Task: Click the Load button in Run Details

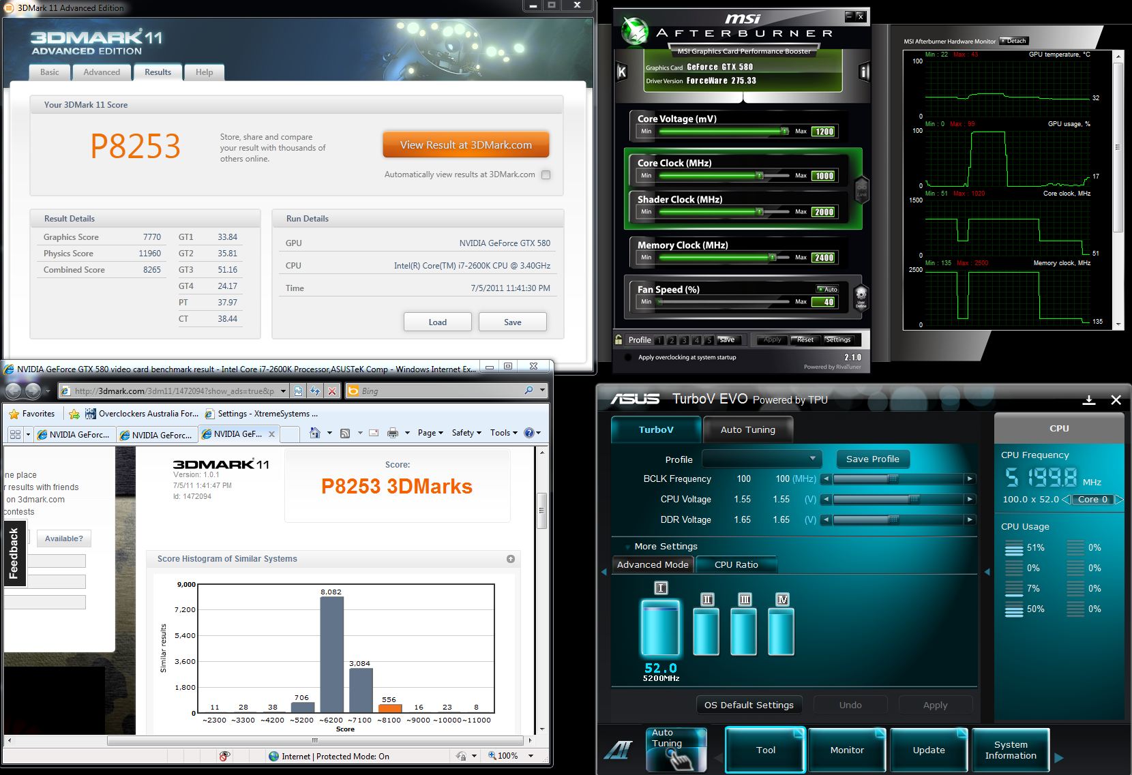Action: [437, 322]
